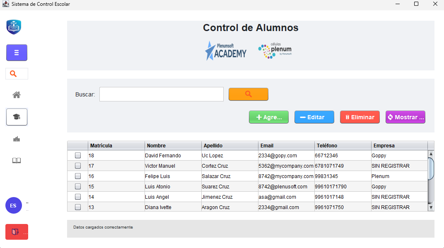Image resolution: width=444 pixels, height=248 pixels.
Task: Click the Plenumsoft Academy logo in the header
Action: [226, 51]
